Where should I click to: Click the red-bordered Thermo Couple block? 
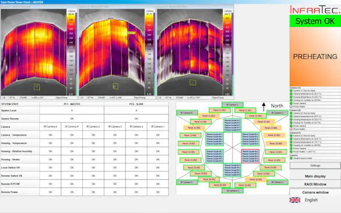click(x=250, y=156)
